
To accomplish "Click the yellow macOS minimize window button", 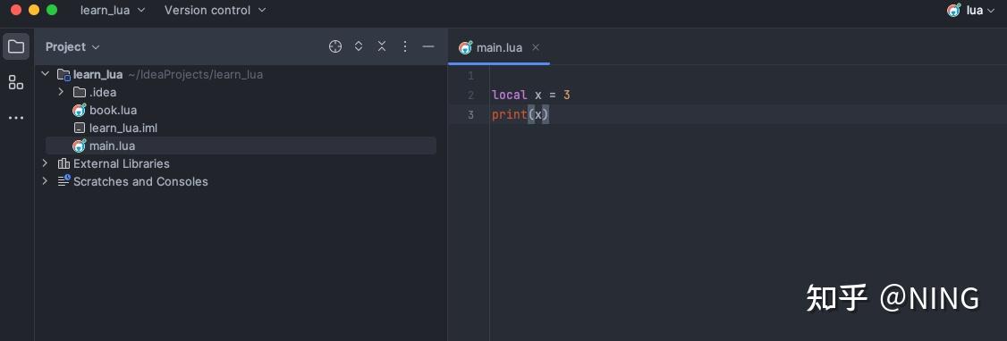I will point(34,10).
